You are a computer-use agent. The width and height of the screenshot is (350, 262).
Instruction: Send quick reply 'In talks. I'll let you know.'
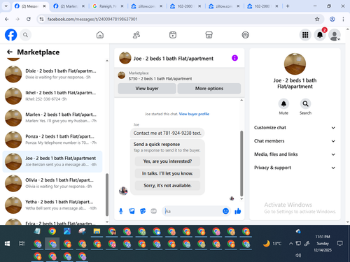(x=167, y=173)
